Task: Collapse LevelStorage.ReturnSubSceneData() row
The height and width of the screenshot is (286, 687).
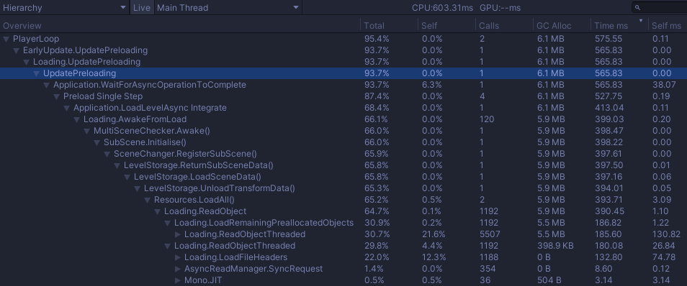Action: [x=117, y=165]
